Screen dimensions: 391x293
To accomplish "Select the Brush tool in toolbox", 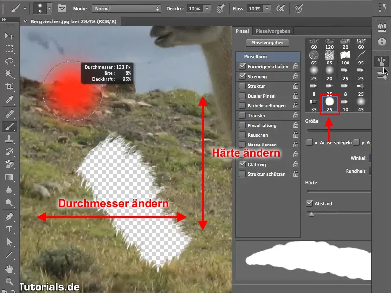I will tap(9, 126).
